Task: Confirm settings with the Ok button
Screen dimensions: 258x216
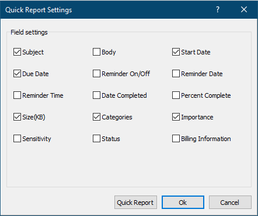Action: click(x=183, y=203)
